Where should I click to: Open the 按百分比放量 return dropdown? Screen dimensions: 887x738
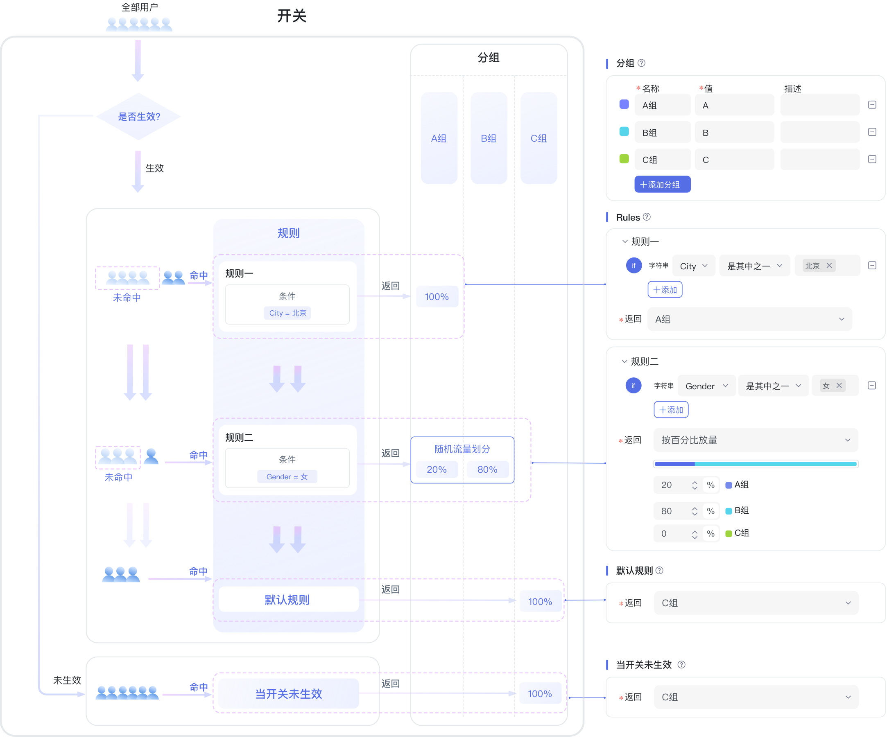coord(755,440)
